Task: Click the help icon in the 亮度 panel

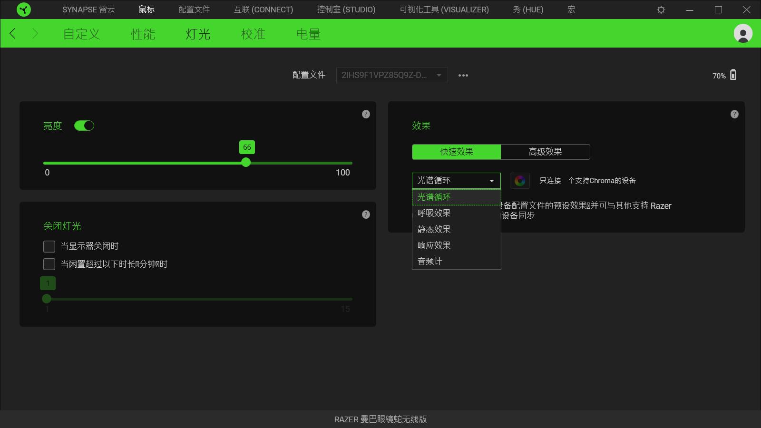Action: click(366, 114)
